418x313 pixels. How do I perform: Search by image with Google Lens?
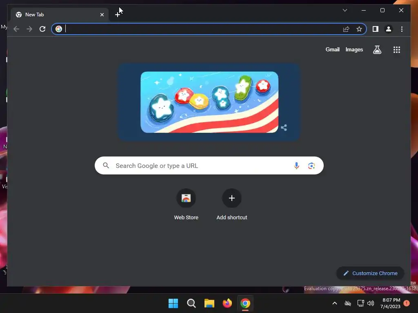tap(311, 166)
